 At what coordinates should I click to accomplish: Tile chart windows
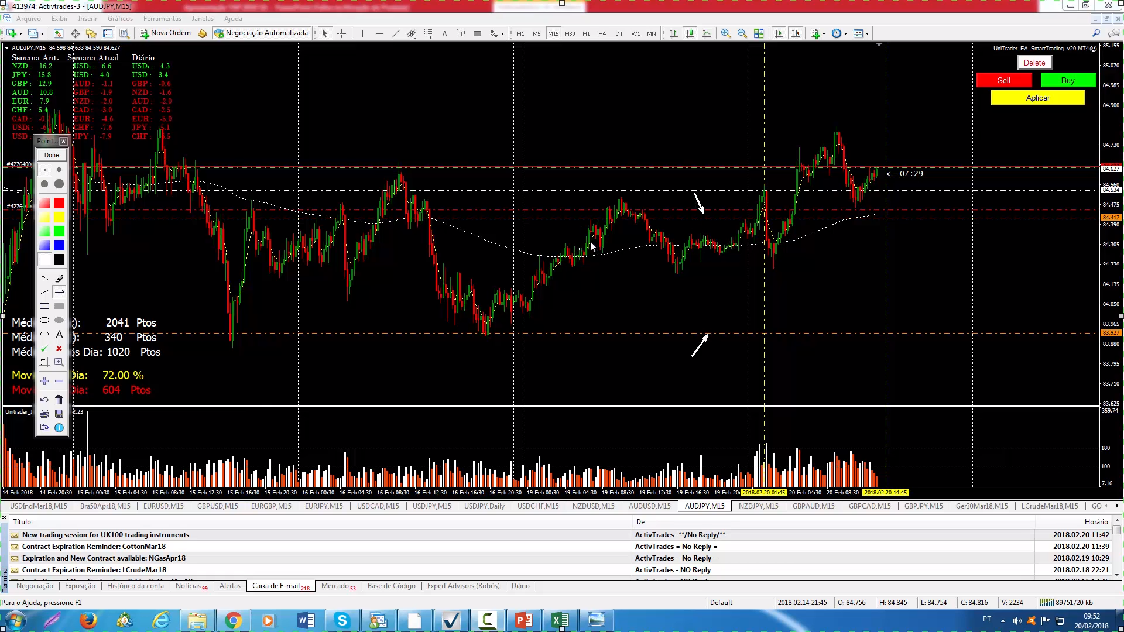coord(759,33)
